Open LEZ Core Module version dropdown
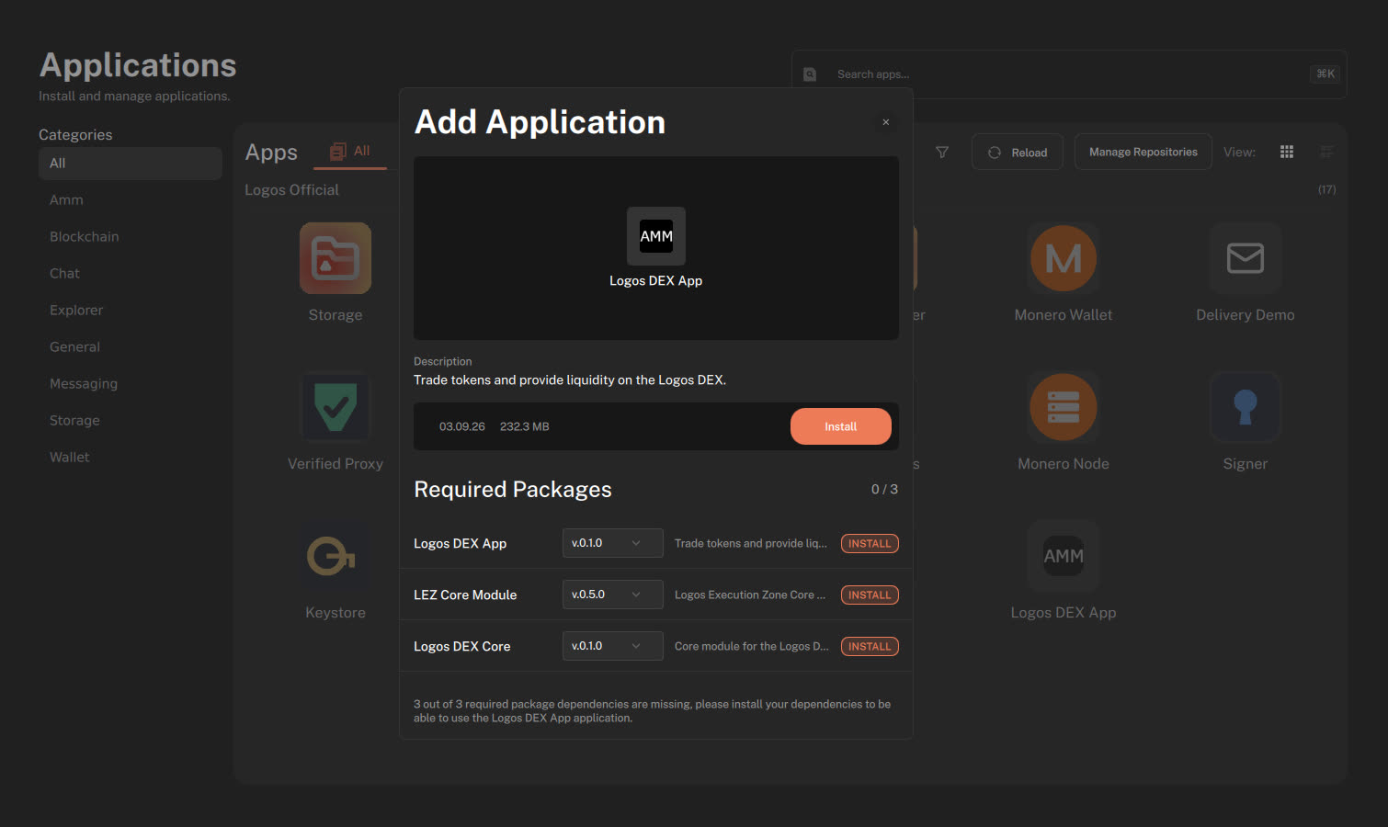The image size is (1388, 827). pyautogui.click(x=613, y=595)
